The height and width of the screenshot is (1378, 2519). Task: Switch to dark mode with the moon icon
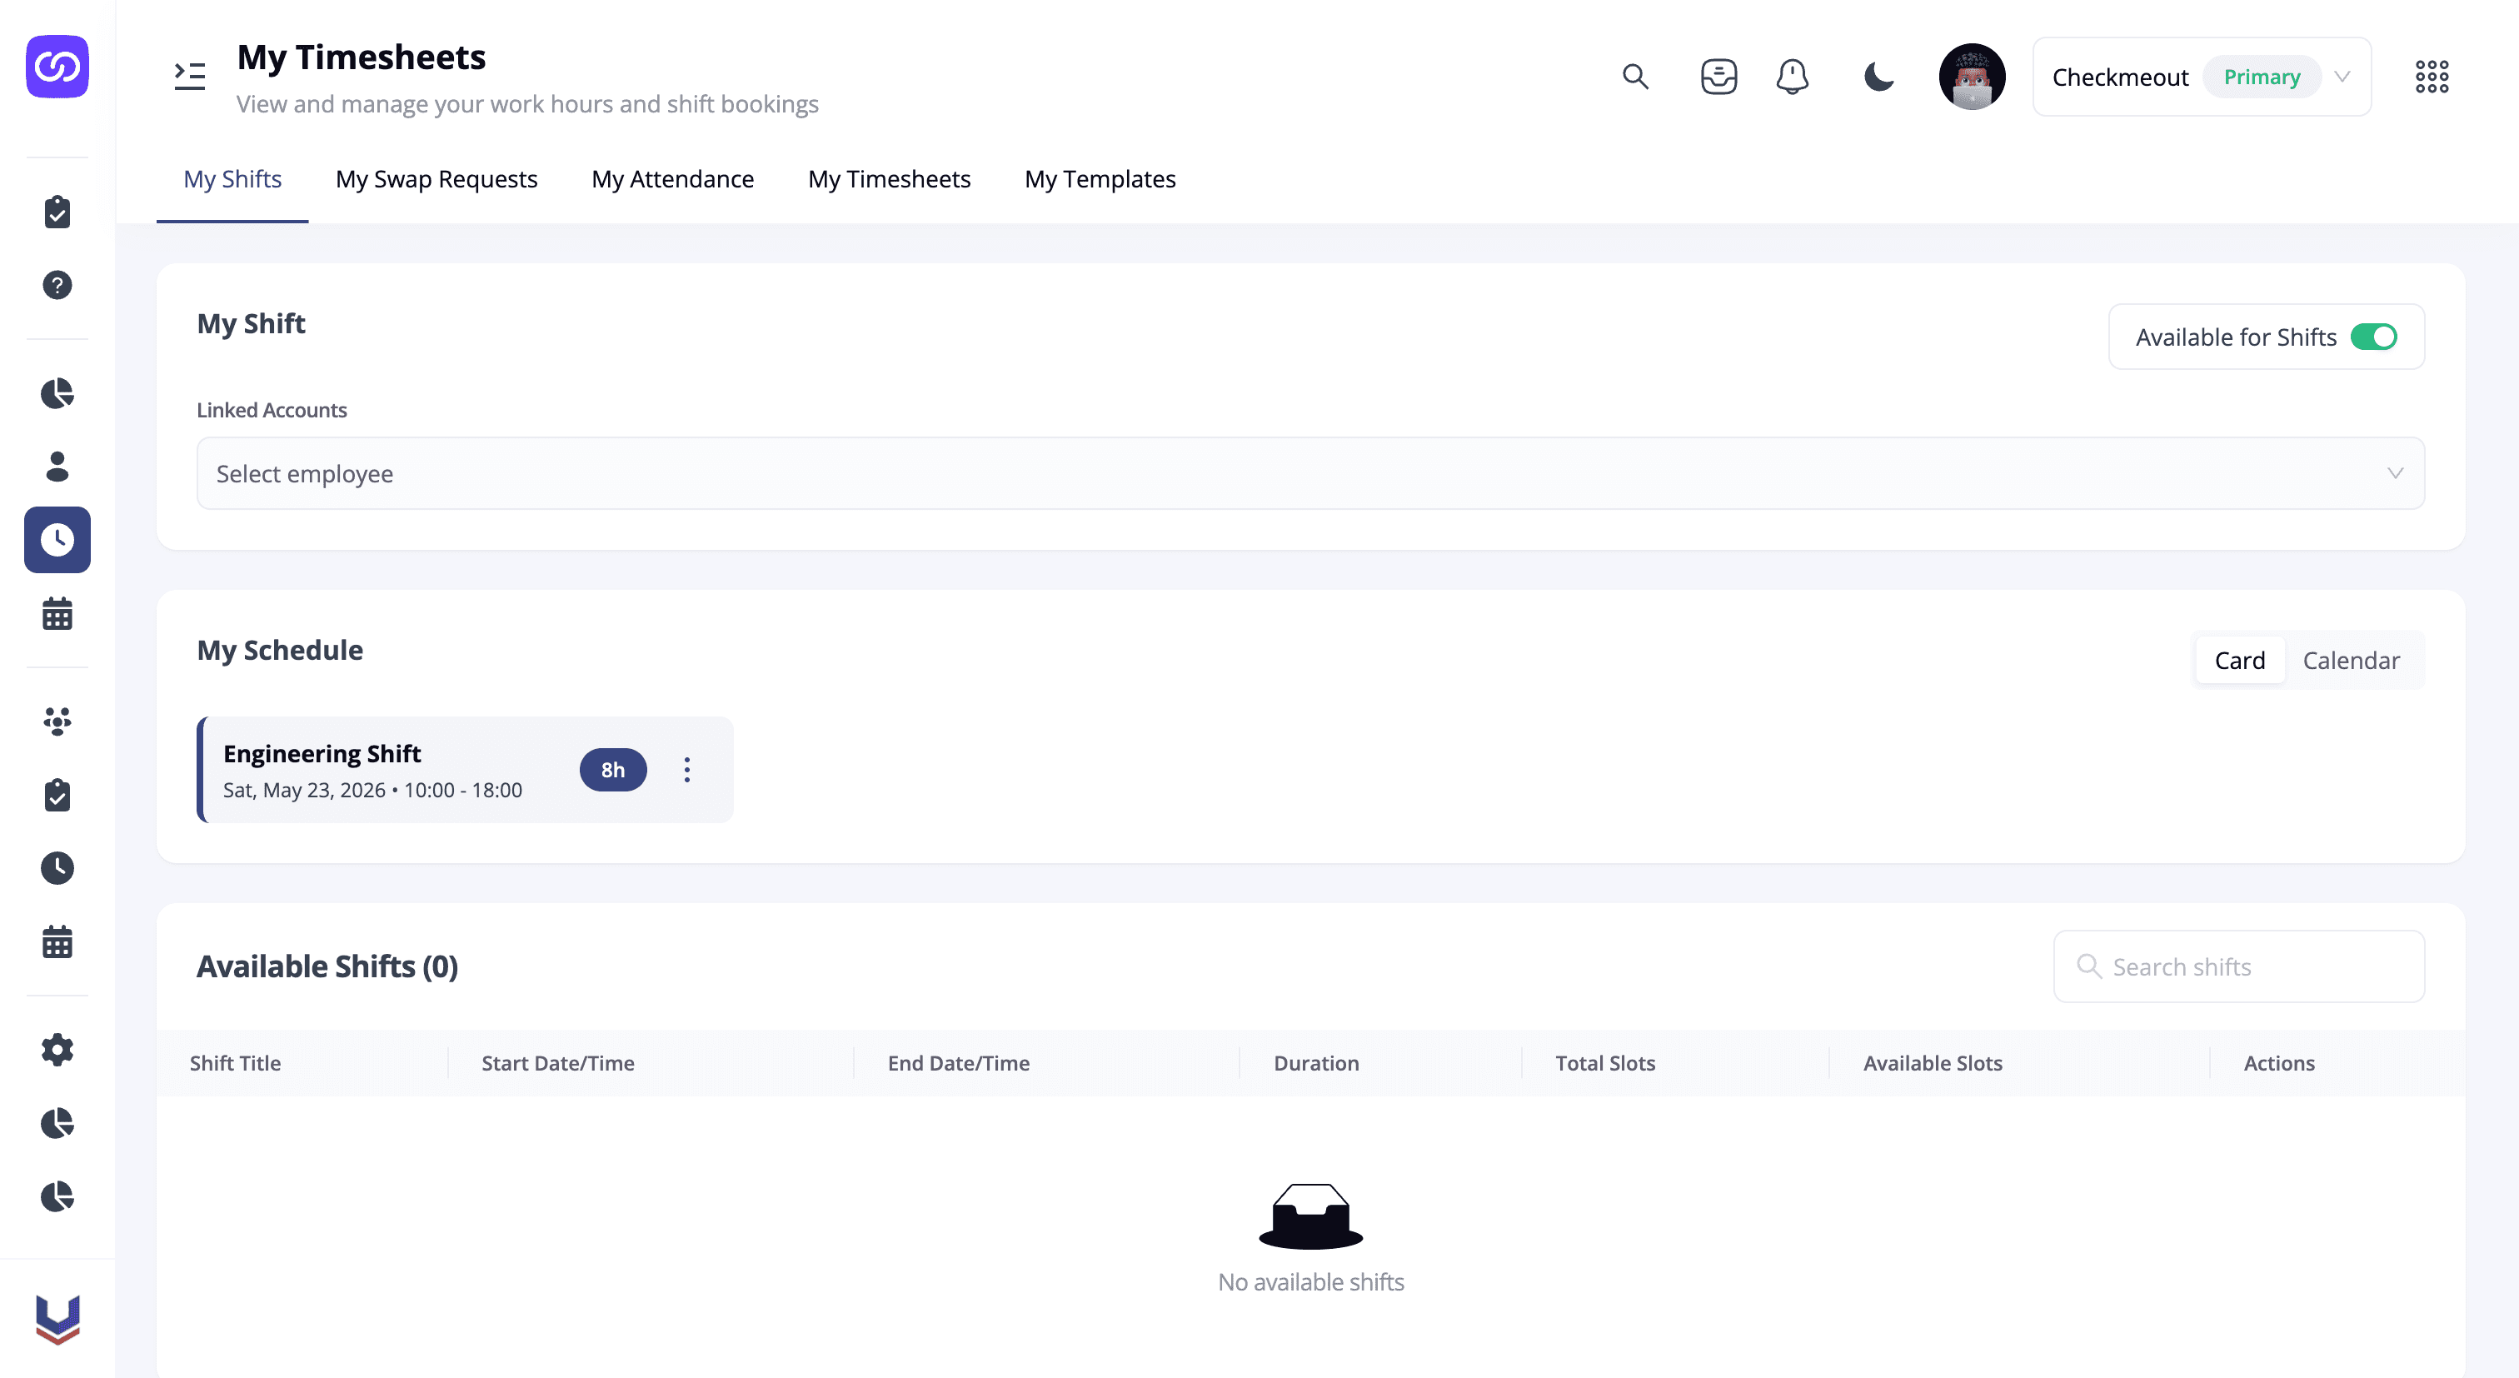pyautogui.click(x=1878, y=77)
